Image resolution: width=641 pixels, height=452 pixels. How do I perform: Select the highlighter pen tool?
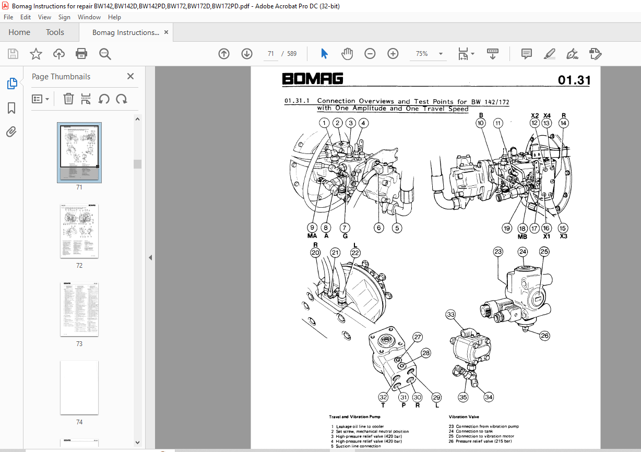click(x=549, y=54)
